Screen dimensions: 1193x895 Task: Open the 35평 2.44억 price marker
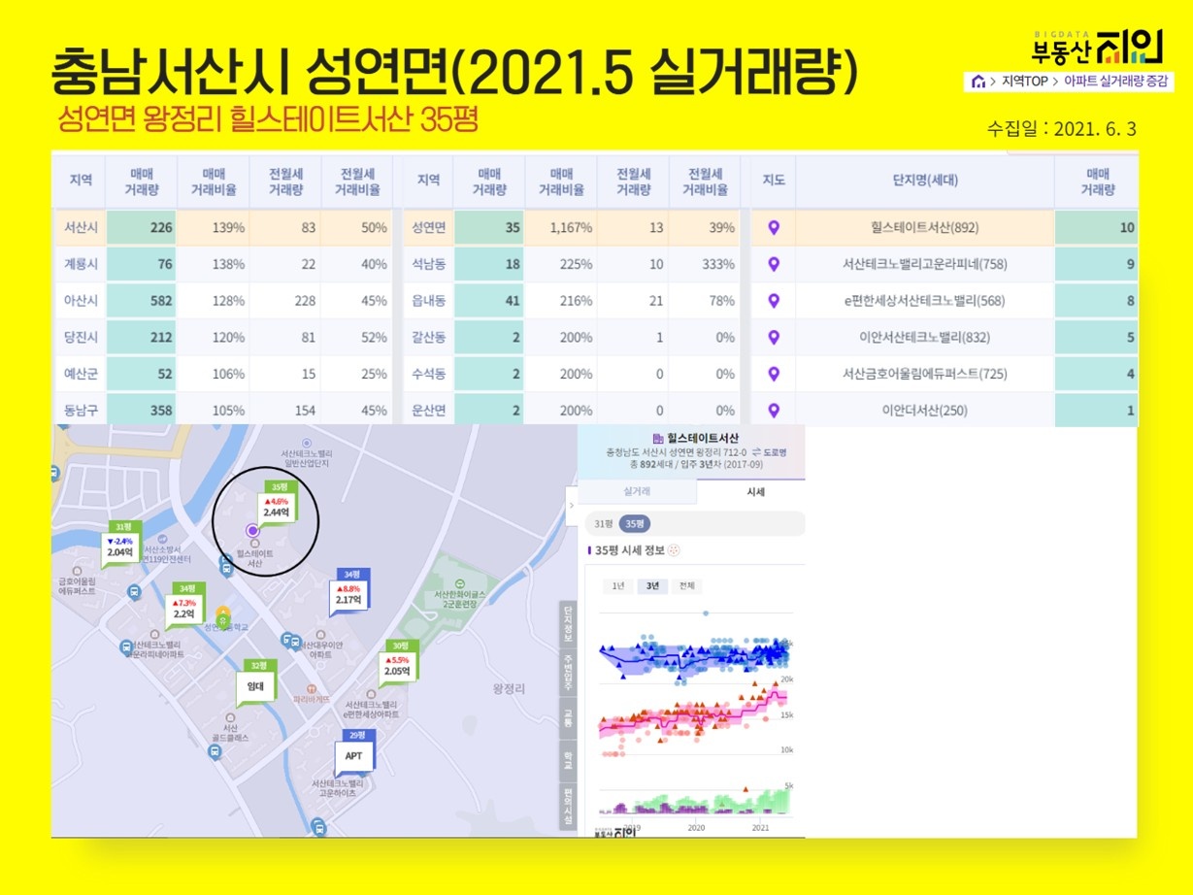[278, 503]
